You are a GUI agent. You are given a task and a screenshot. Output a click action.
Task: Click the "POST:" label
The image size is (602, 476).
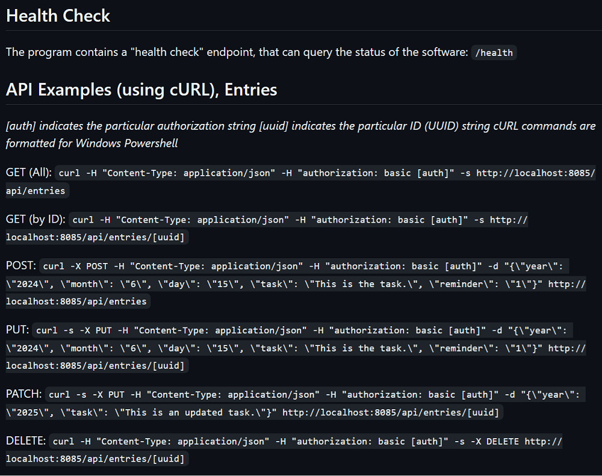[21, 265]
